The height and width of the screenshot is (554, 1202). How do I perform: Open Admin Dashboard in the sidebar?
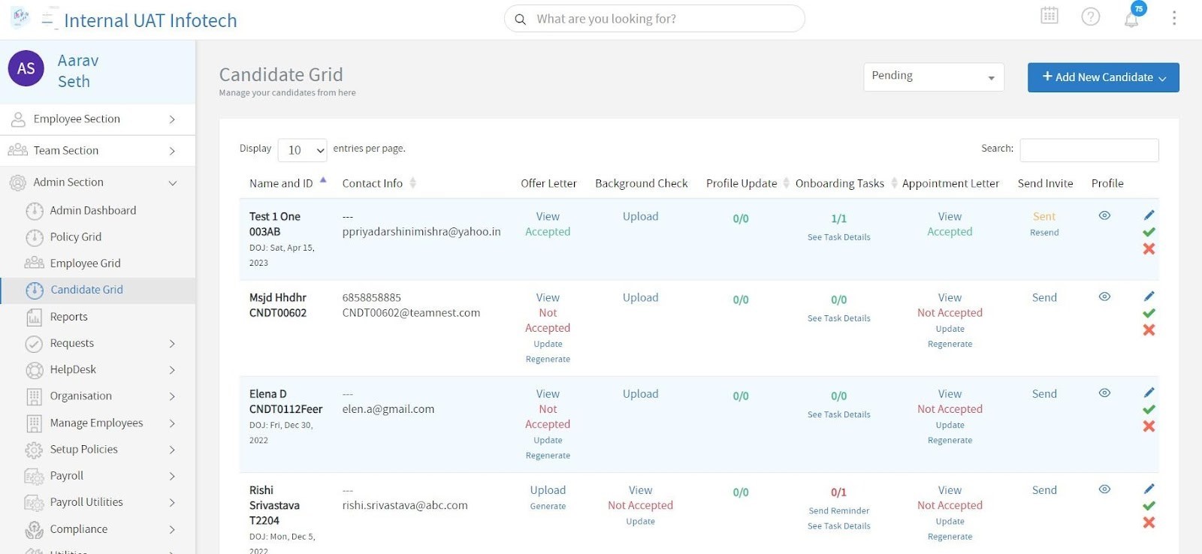pos(93,211)
